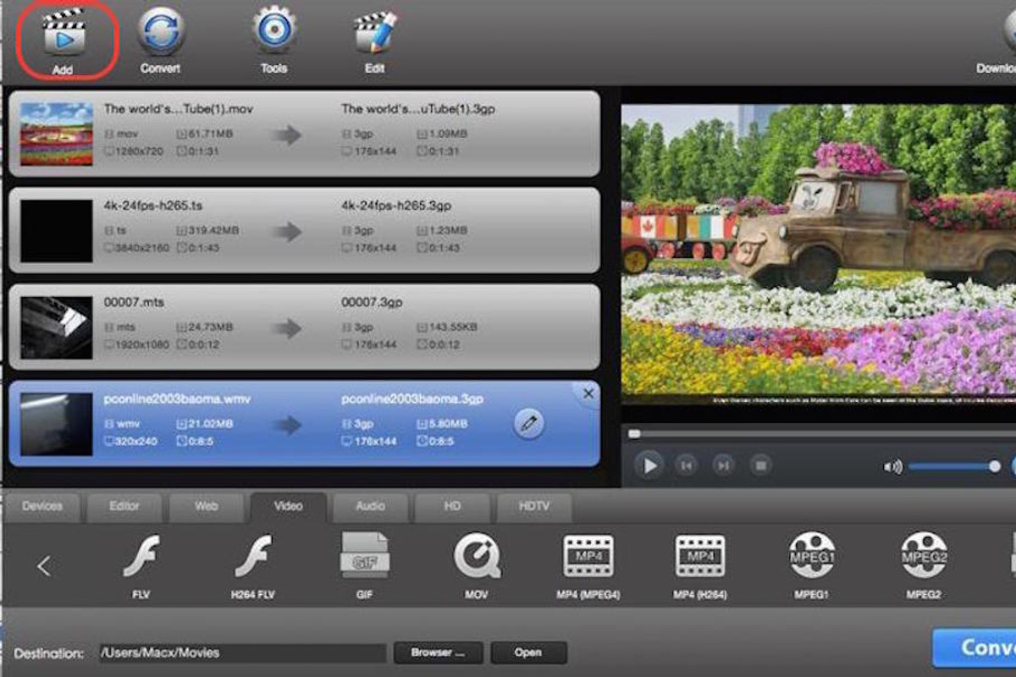The height and width of the screenshot is (677, 1016).
Task: Select the pconline2003baoma.wmv thumbnail
Action: click(x=57, y=424)
